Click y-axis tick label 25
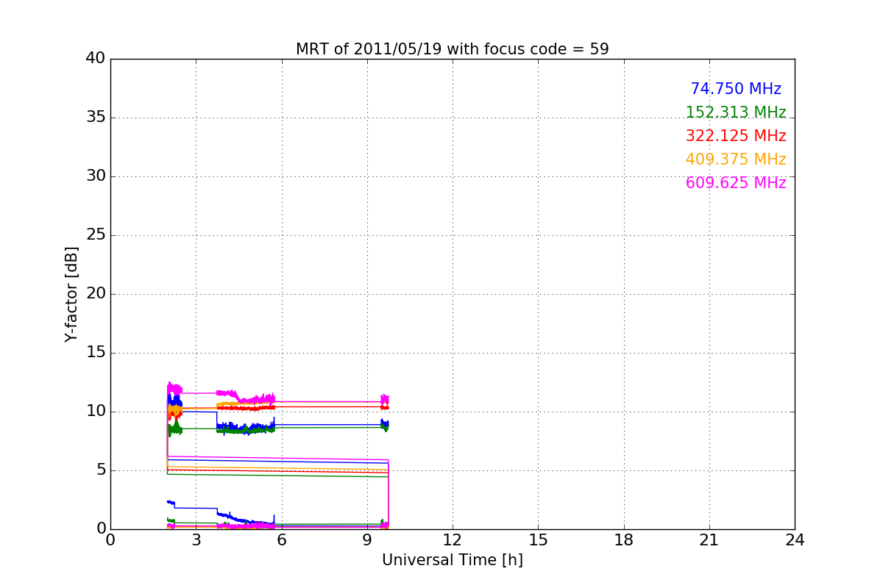This screenshot has width=883, height=588. pyautogui.click(x=96, y=235)
